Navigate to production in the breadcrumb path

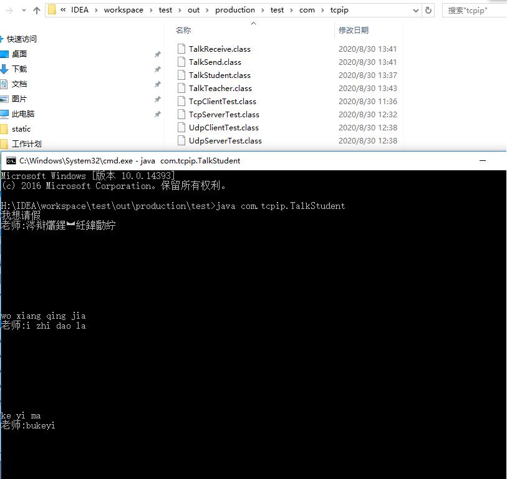point(235,10)
